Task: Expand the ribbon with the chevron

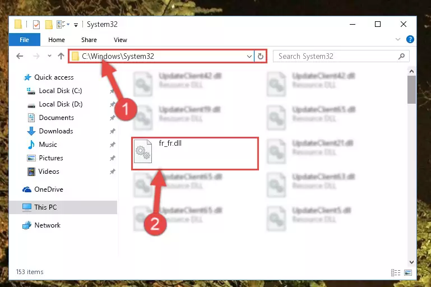Action: click(x=398, y=39)
